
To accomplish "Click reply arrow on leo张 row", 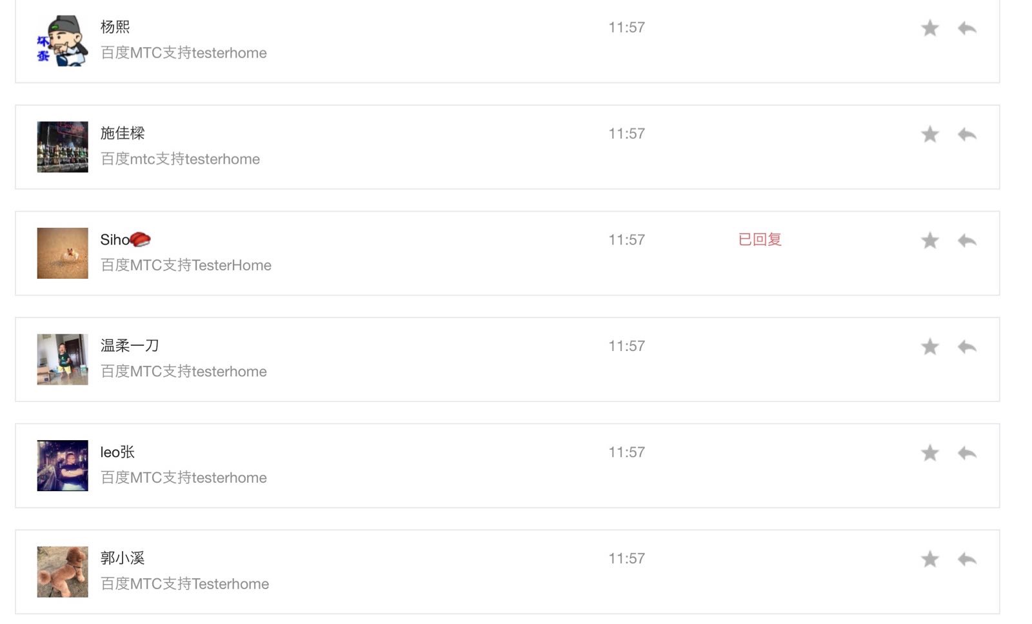I will point(967,453).
